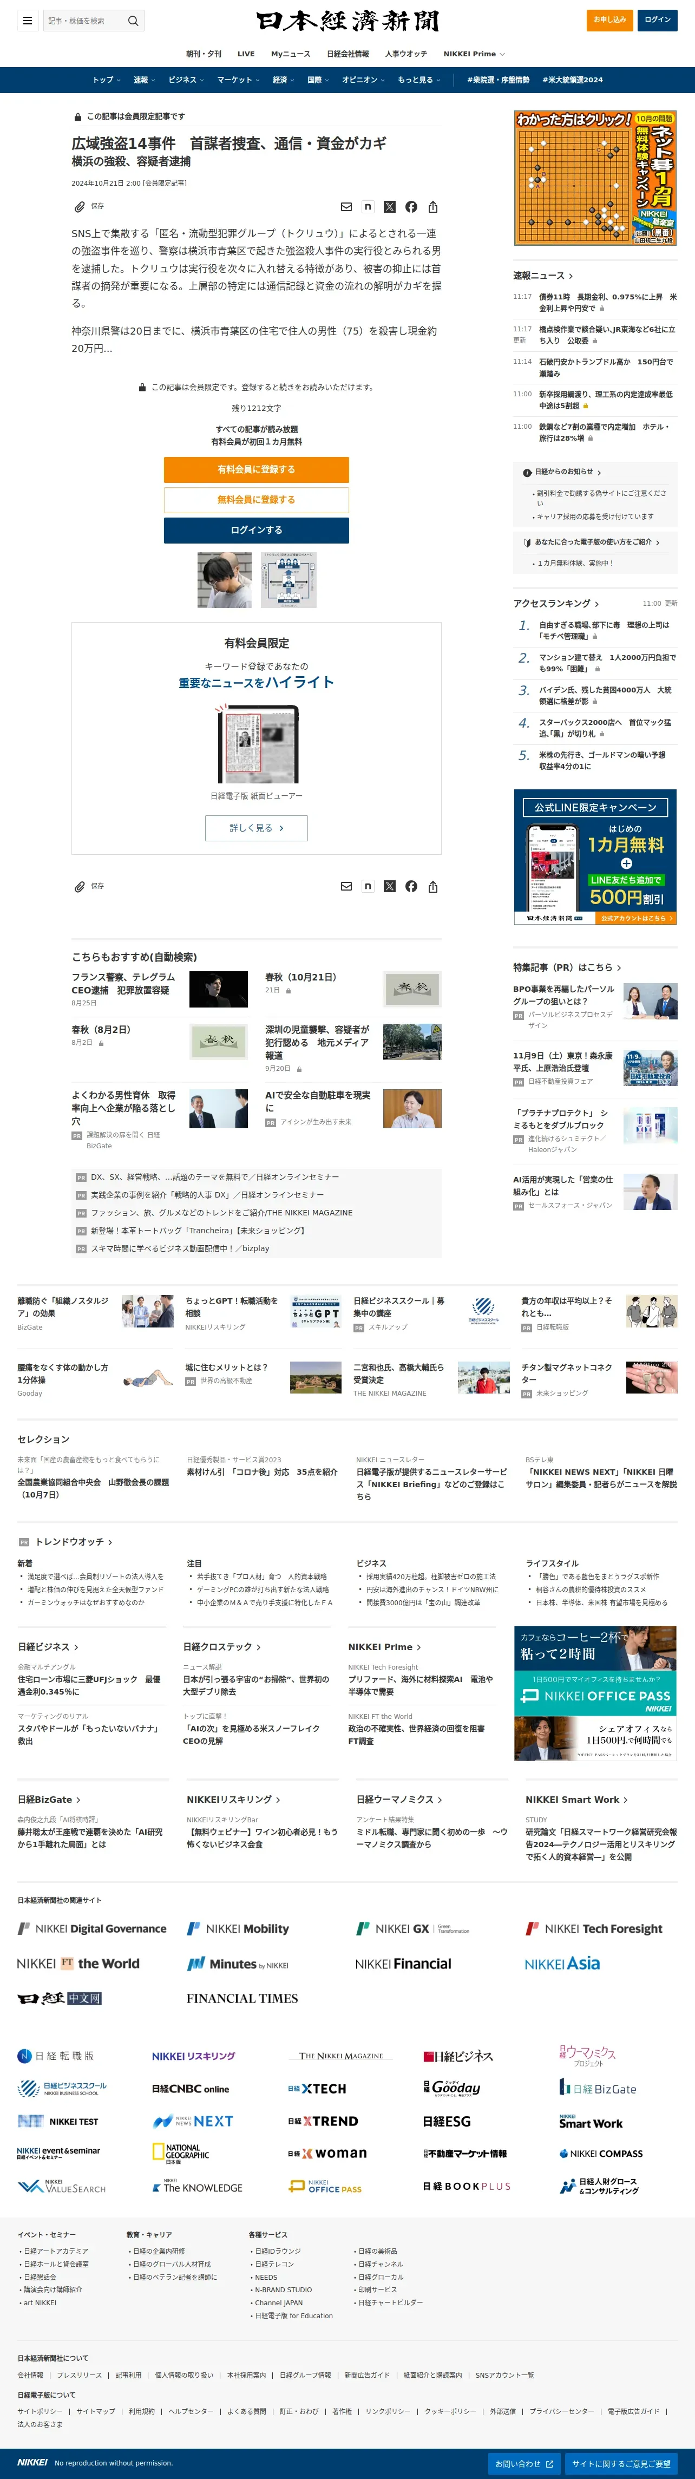Expand the 速報 navigation dropdown

click(143, 80)
